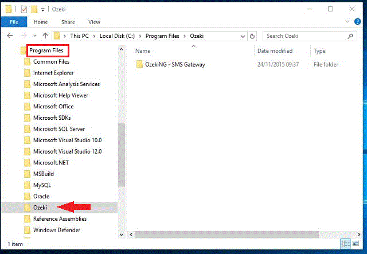Go up one folder level
Viewport: 367px width, 254px height.
point(45,36)
